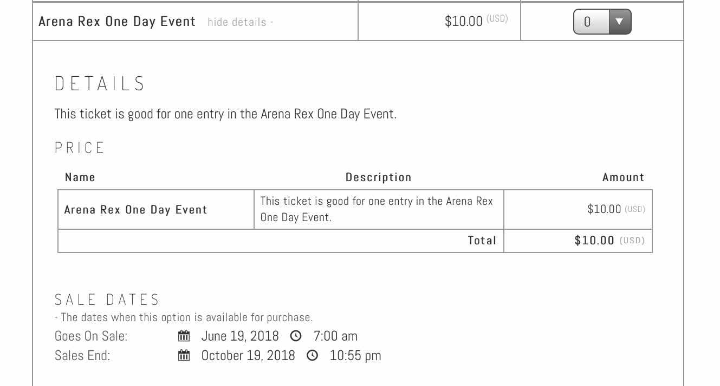Click the SALE DATES section heading
The height and width of the screenshot is (386, 720).
107,300
